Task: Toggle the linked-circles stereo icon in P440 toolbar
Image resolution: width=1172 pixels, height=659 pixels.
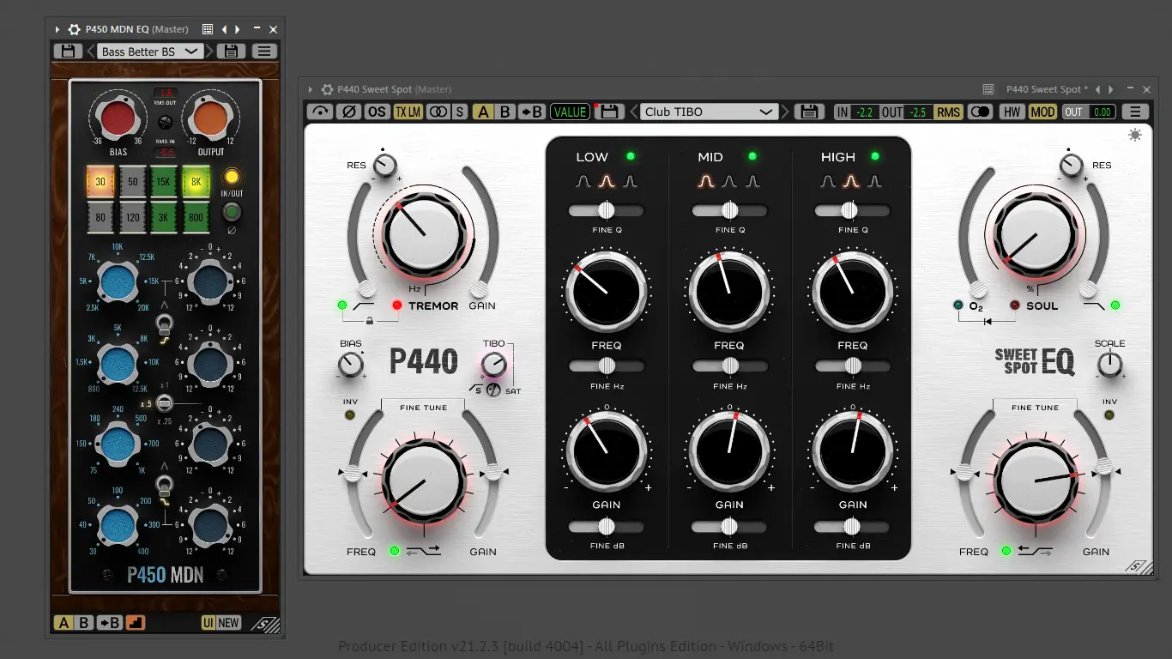Action: [438, 112]
